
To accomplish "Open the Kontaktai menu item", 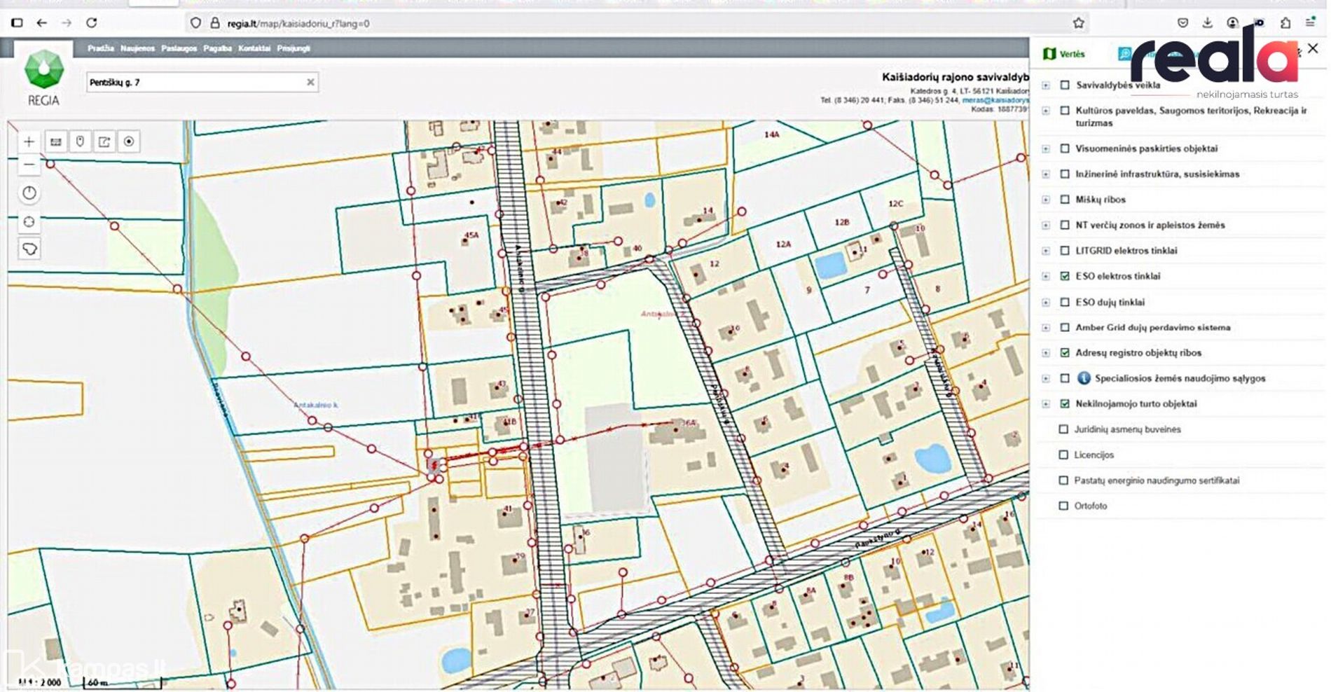I will 254,48.
